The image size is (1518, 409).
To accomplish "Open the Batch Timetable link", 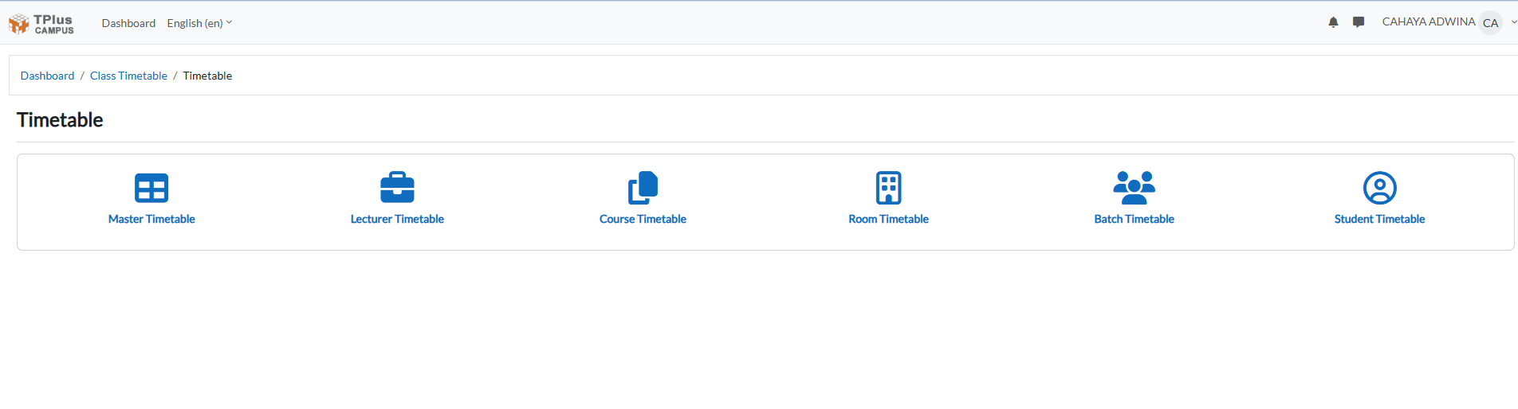I will click(x=1134, y=219).
